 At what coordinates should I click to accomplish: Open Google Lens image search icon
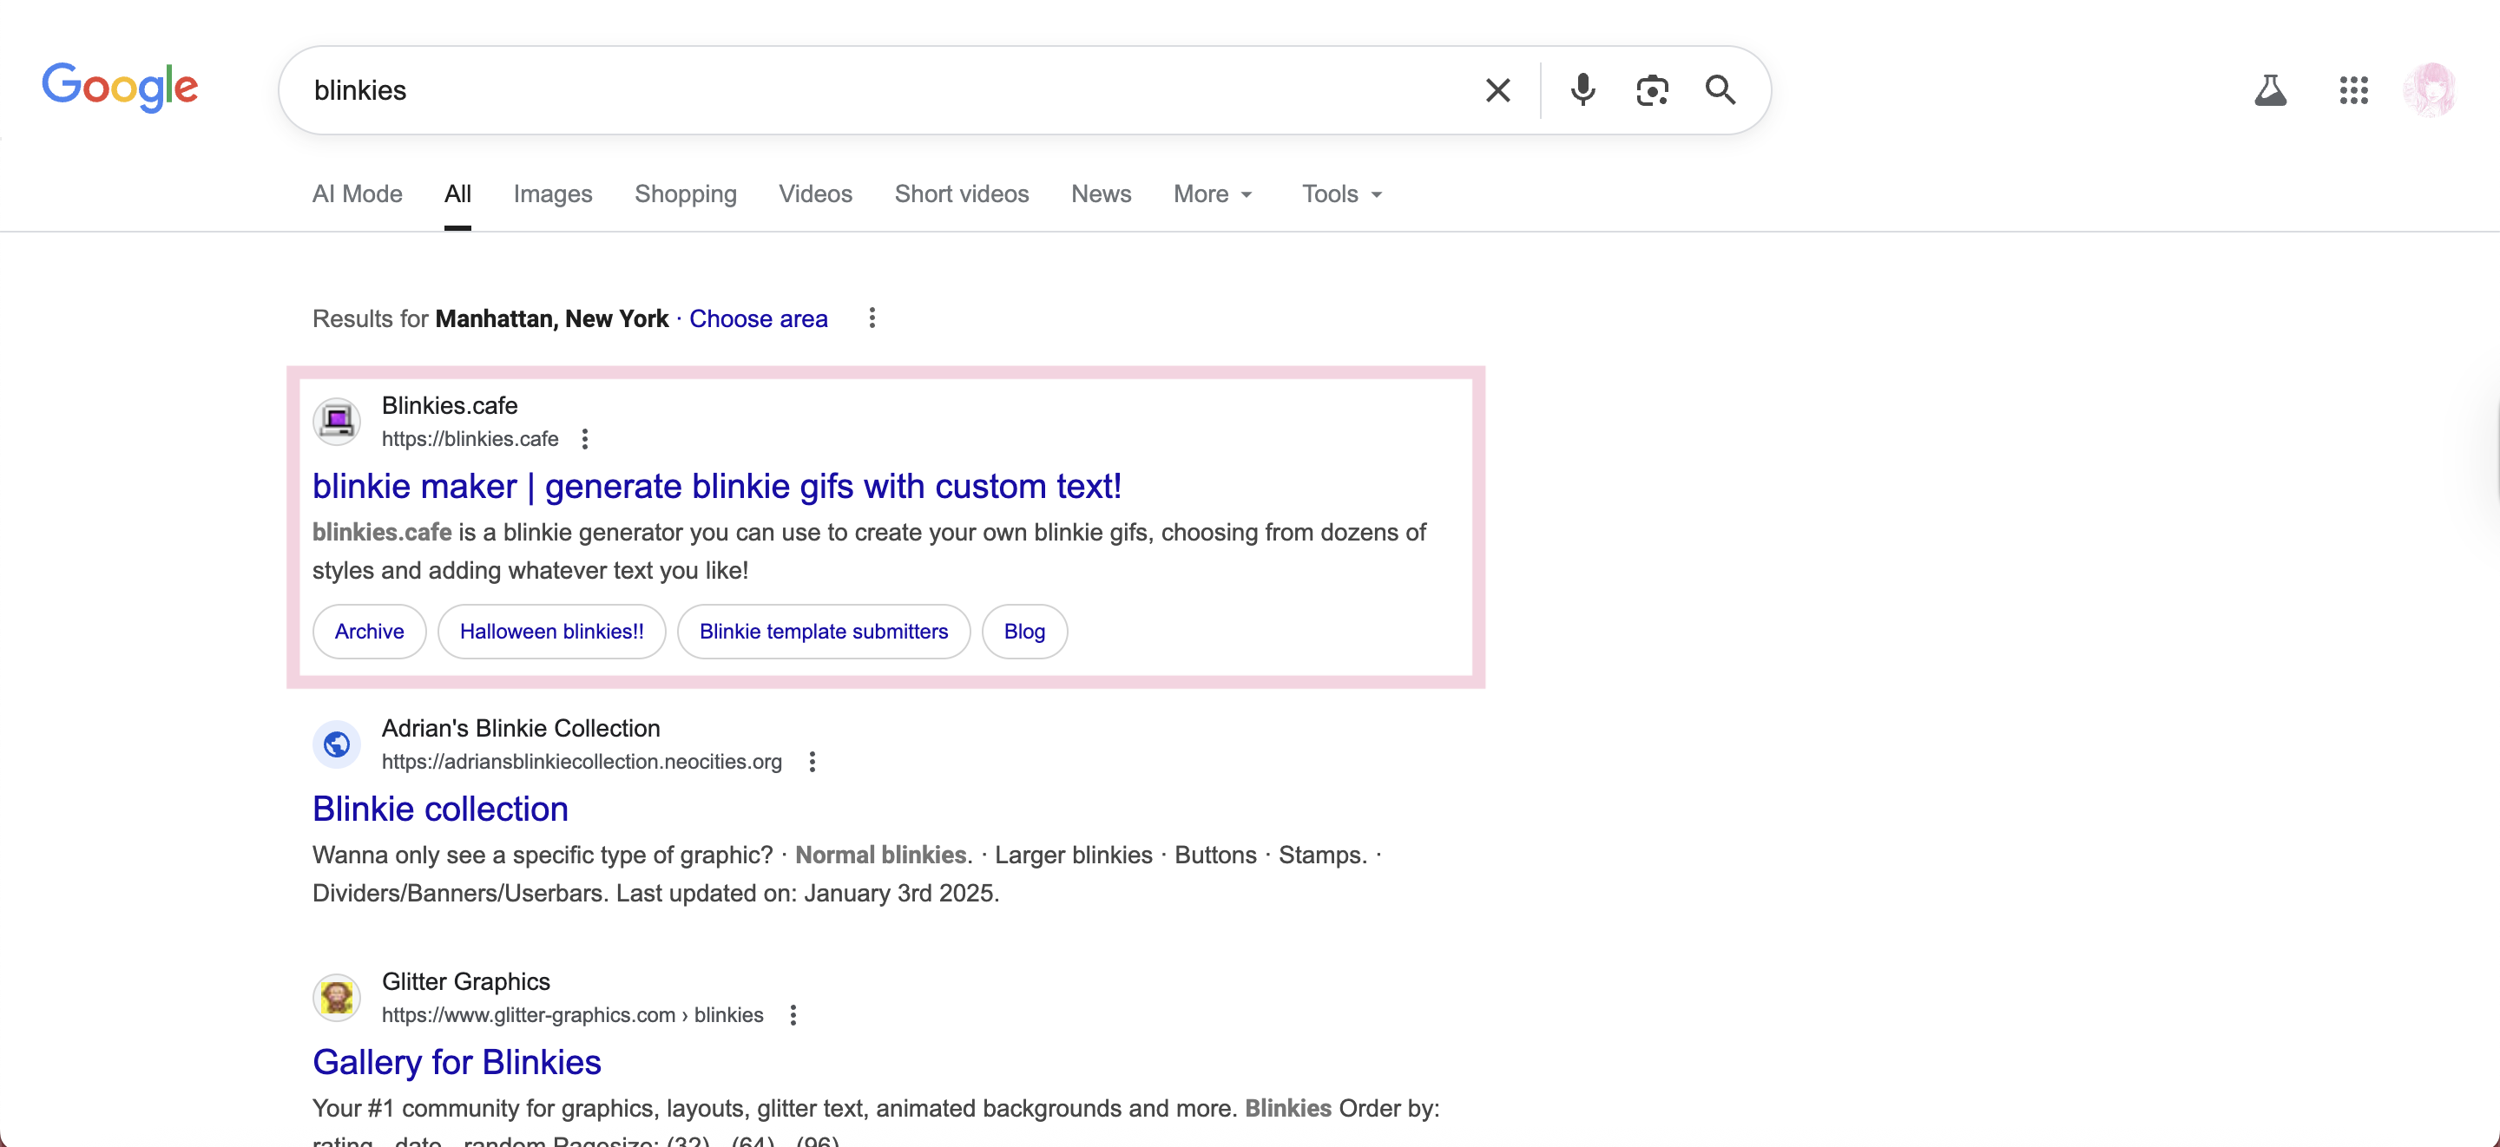click(1652, 89)
